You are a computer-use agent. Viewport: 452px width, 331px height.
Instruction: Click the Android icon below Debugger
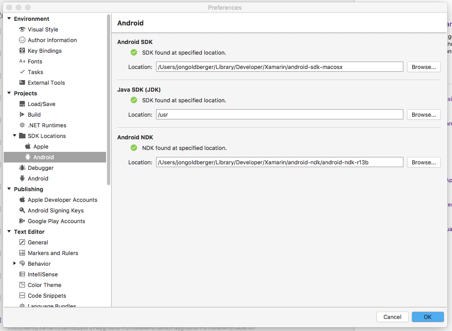22,178
